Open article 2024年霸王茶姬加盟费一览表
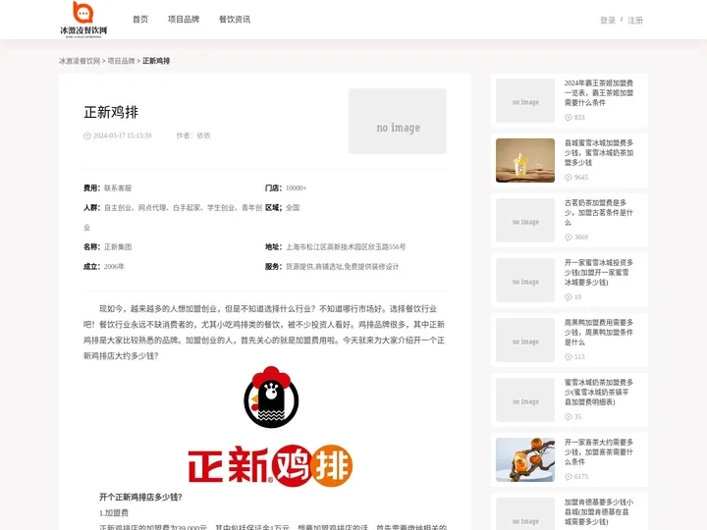Screen dimensions: 707x530 (x=599, y=93)
